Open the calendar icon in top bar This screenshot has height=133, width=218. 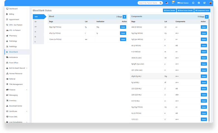pos(199,3)
